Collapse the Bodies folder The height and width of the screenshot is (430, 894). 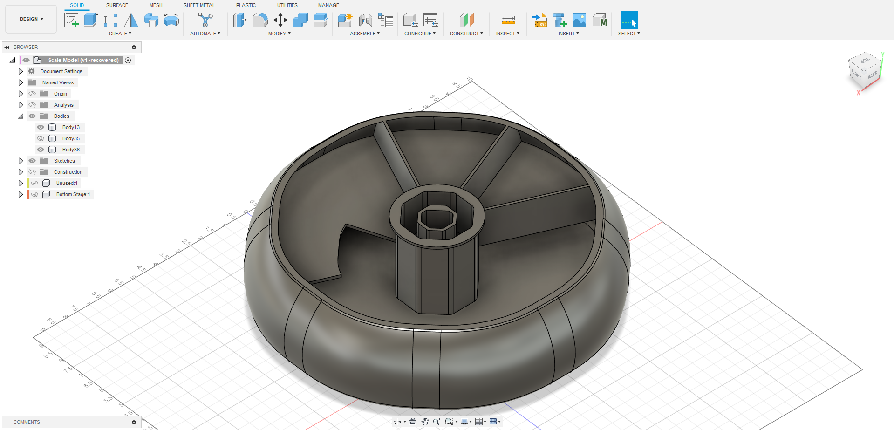[x=20, y=116]
